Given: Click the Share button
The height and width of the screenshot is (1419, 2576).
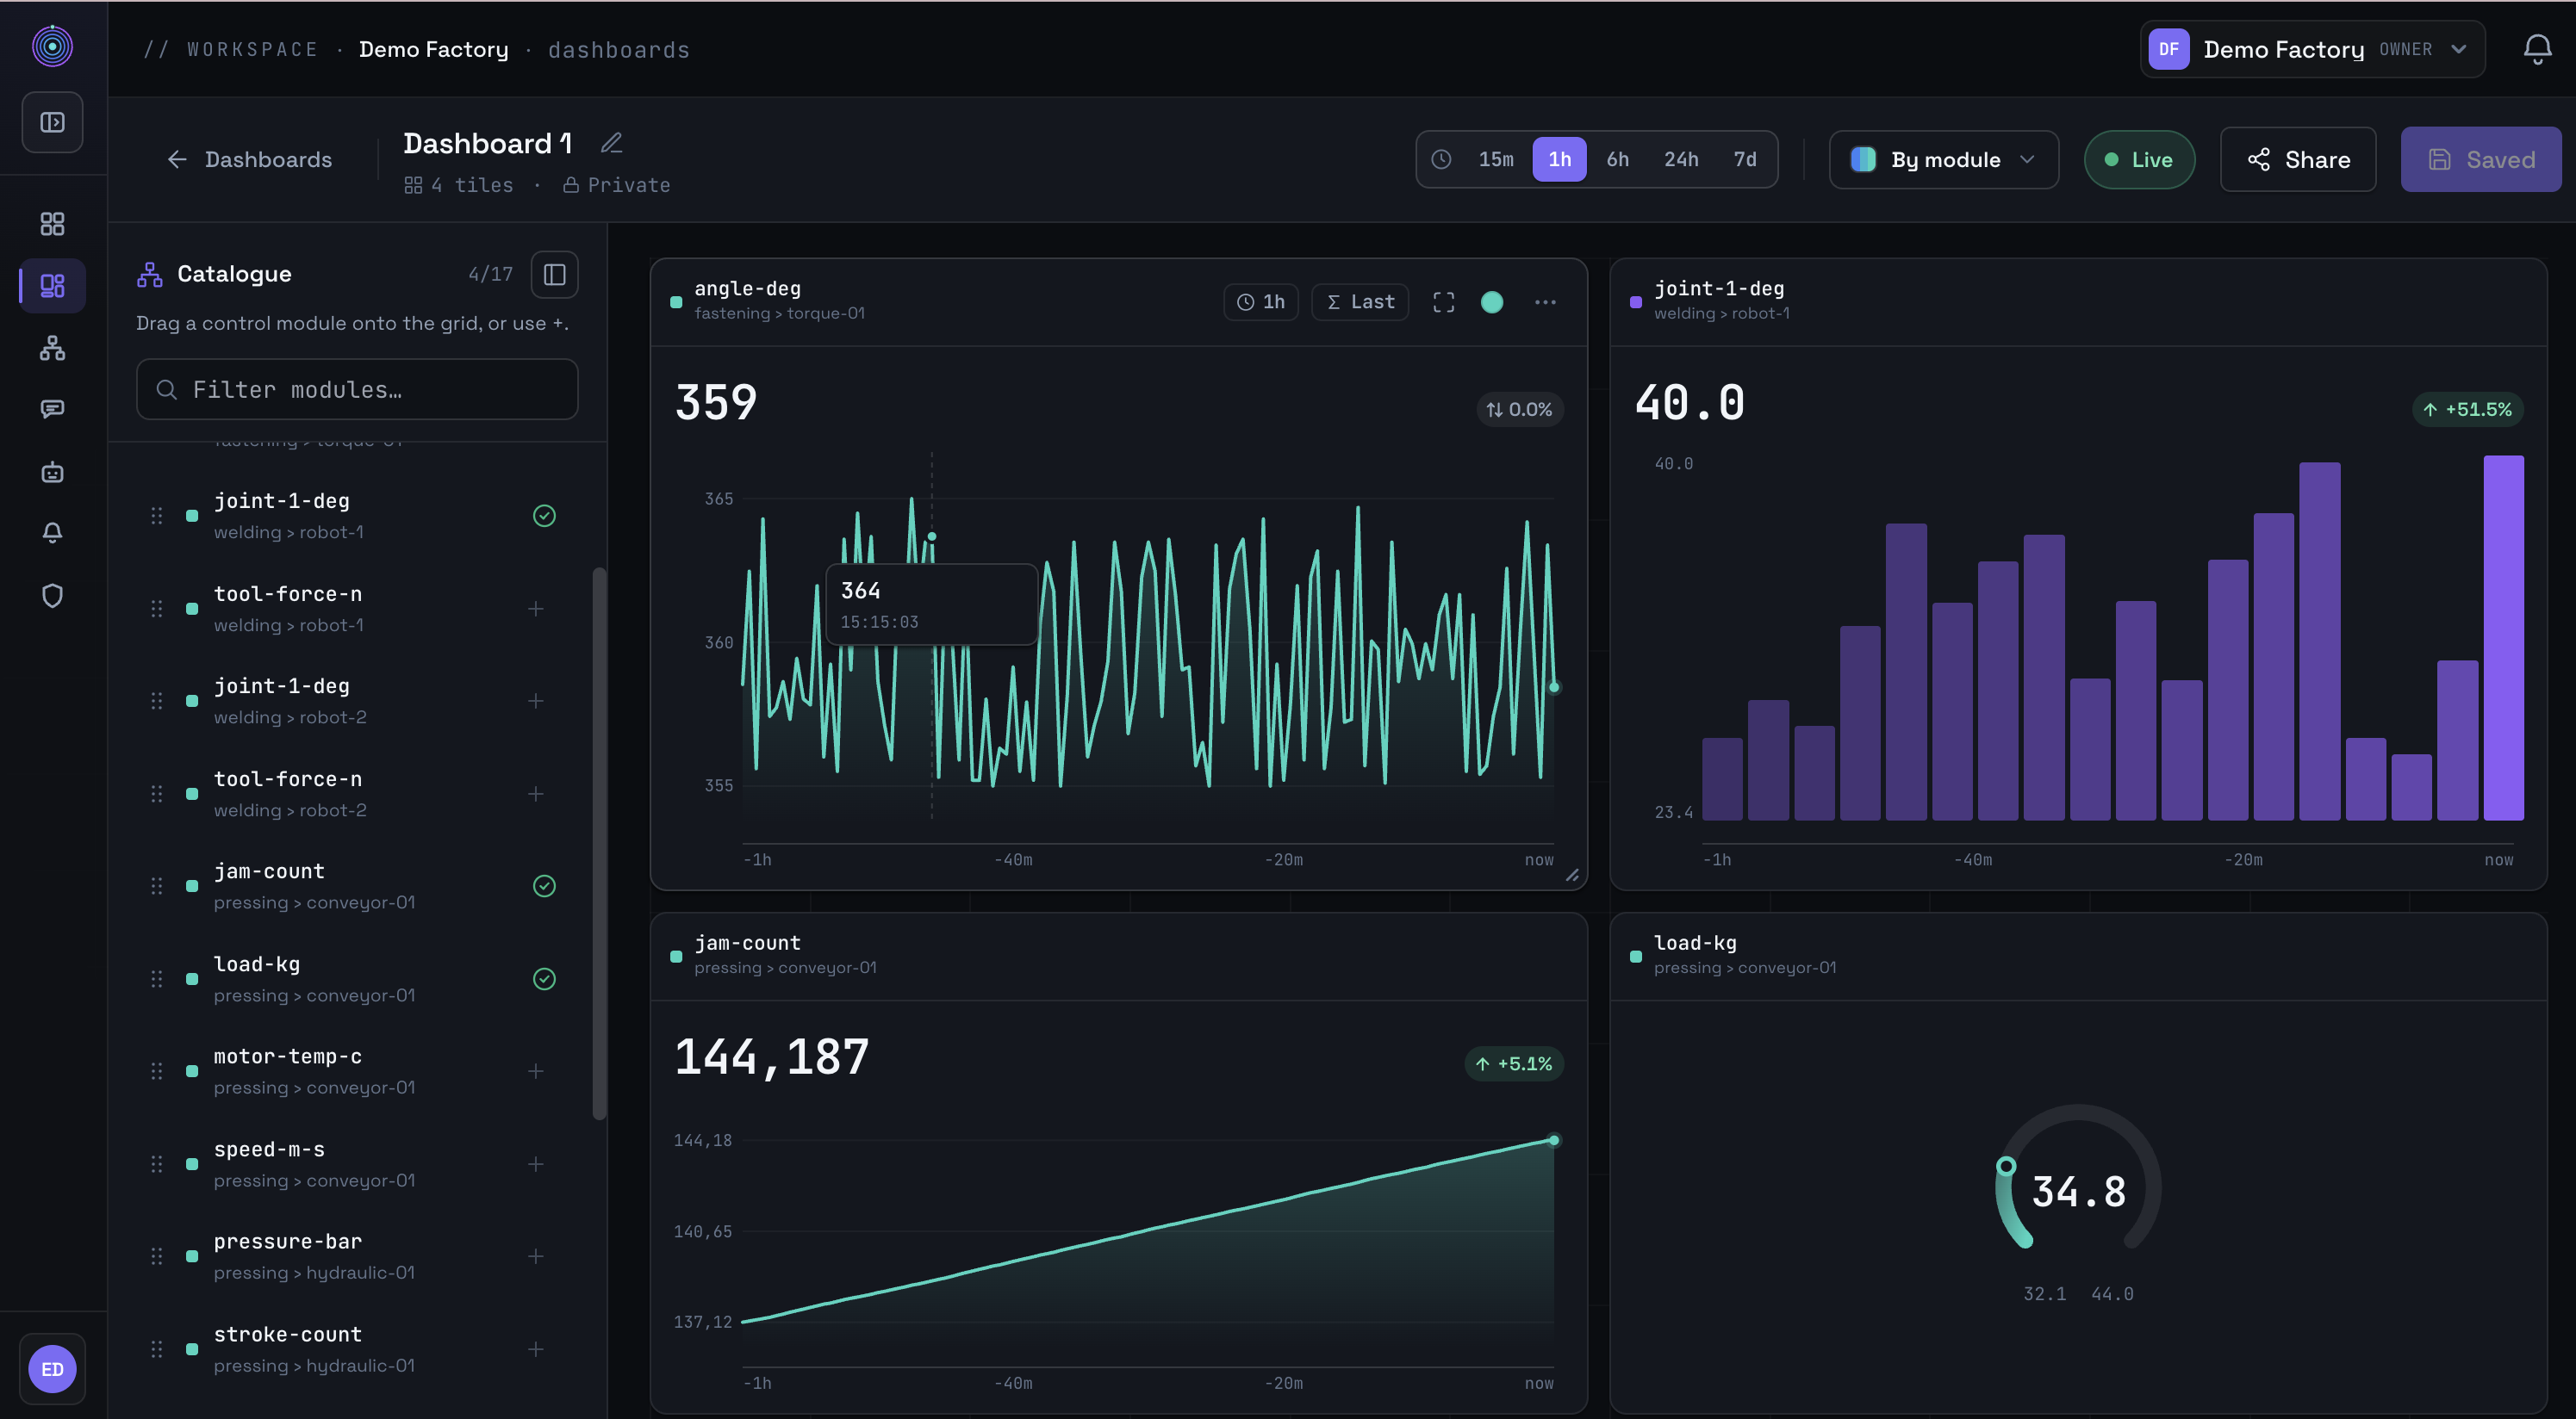Looking at the screenshot, I should pos(2297,160).
